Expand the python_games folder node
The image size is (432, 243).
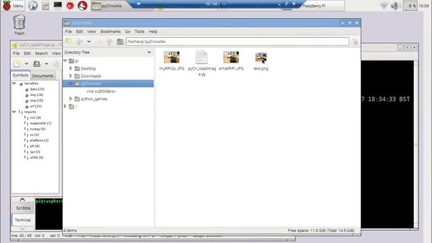pyautogui.click(x=71, y=99)
